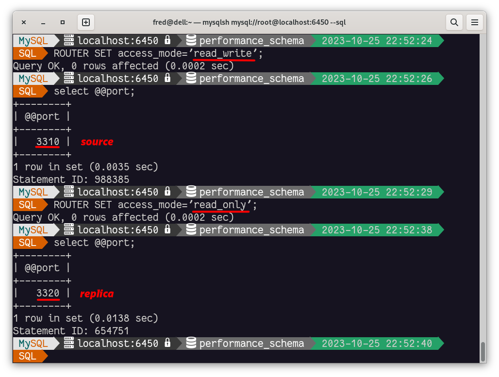Click the MySQL label in the 22:52:26 prompt
The image size is (499, 377).
(33, 79)
